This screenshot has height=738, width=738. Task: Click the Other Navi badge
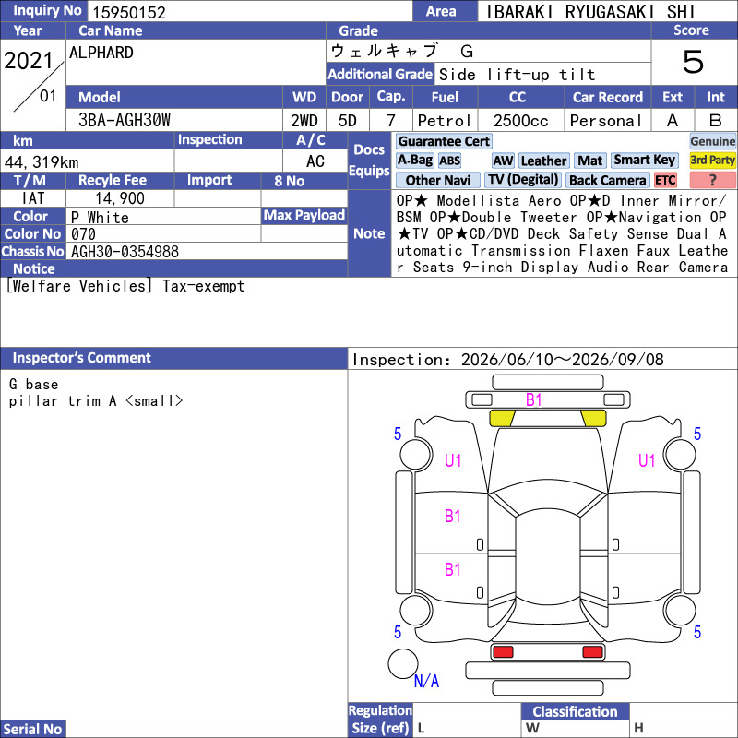point(437,180)
